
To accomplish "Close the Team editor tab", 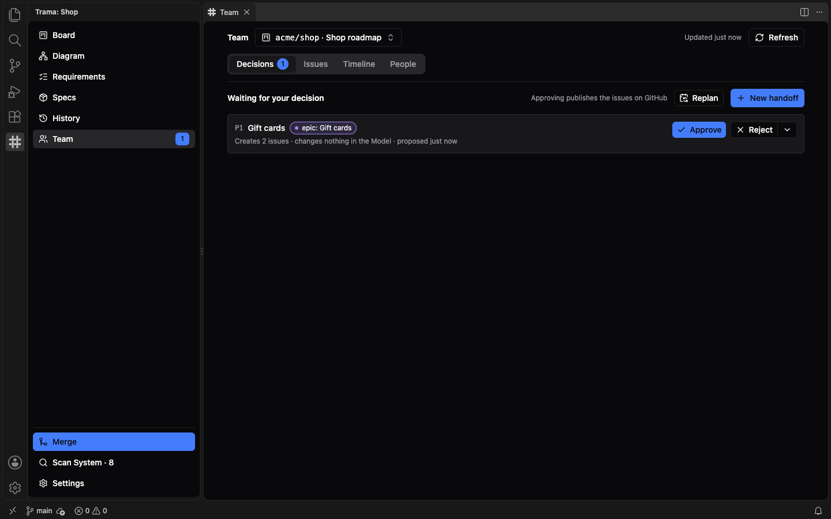I will 247,12.
